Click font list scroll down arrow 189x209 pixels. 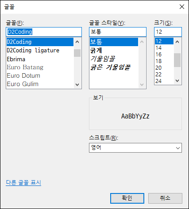pos(77,85)
